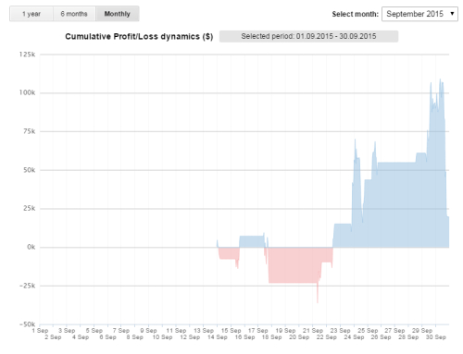The image size is (463, 354).
Task: Switch to the 1 year tab
Action: pyautogui.click(x=31, y=14)
